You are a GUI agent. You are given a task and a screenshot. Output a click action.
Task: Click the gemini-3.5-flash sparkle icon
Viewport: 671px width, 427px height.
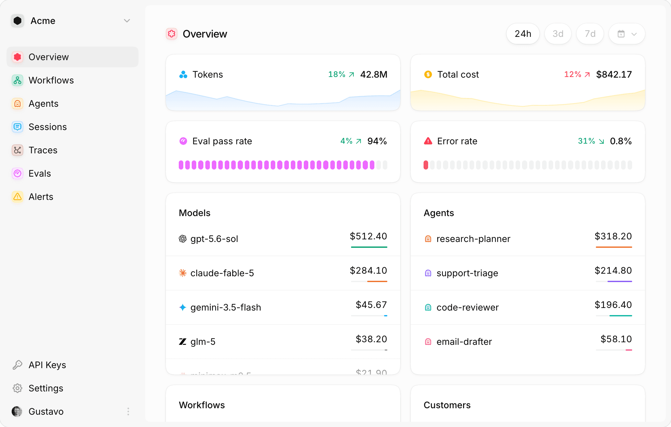tap(183, 307)
